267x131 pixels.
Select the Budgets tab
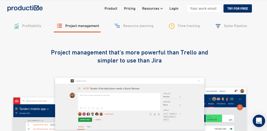tap(211, 104)
